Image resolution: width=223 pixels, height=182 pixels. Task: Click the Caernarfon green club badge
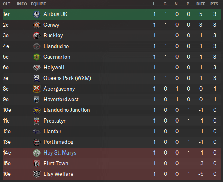[36, 57]
